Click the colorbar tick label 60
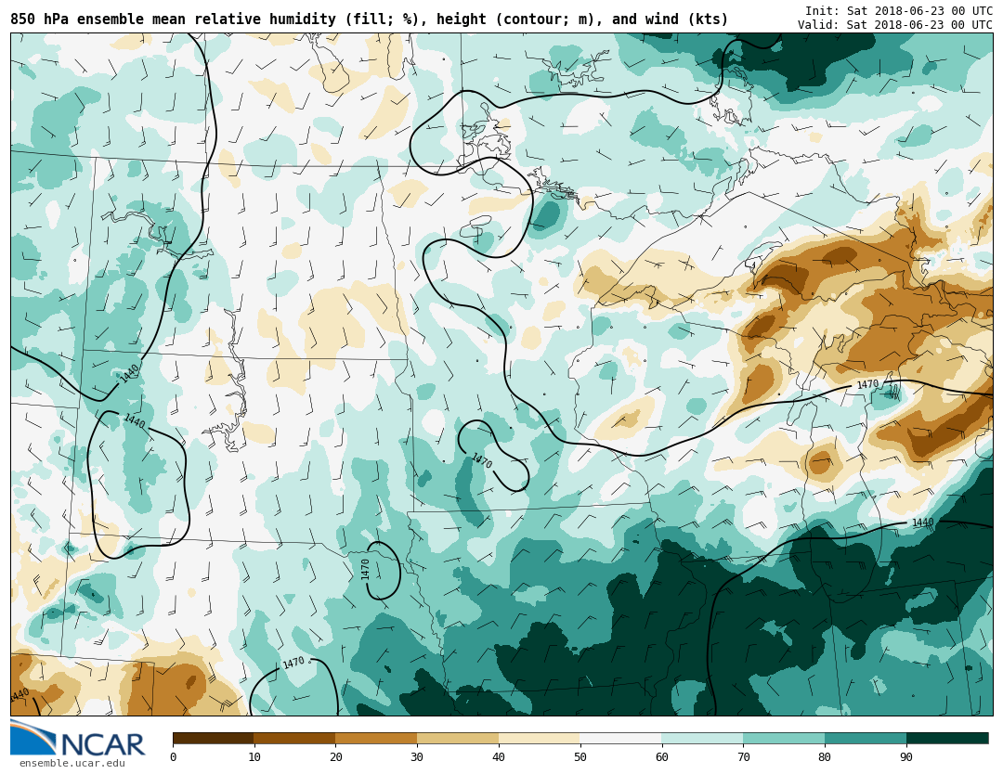Viewport: 1003px width, 774px height. (x=662, y=757)
